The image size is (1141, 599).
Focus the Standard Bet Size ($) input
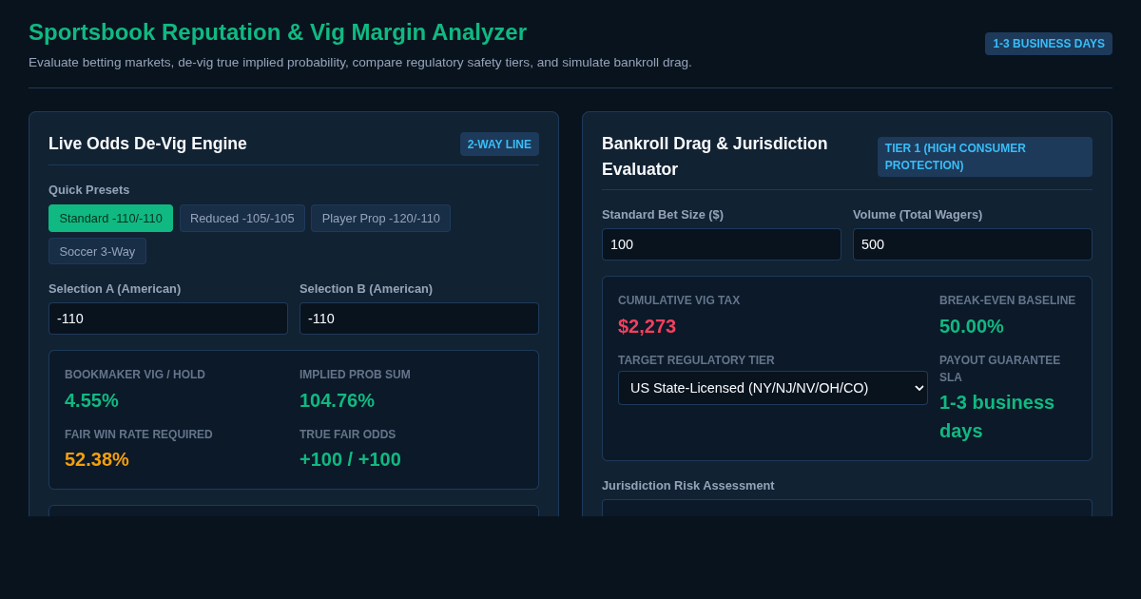(722, 244)
